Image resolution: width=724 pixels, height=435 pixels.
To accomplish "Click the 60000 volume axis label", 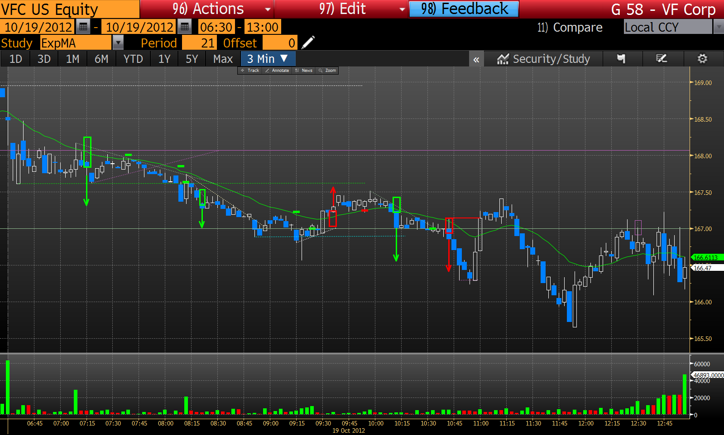I will click(x=702, y=364).
